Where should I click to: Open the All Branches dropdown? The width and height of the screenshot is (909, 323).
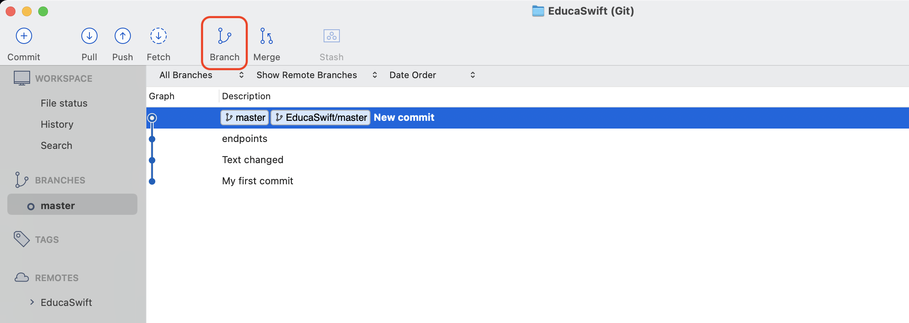coord(201,75)
